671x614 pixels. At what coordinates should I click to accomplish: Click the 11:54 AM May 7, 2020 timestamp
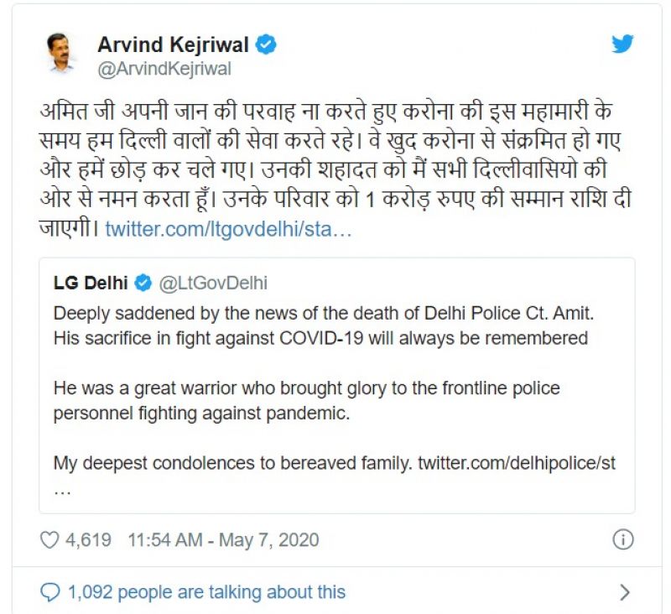[223, 539]
